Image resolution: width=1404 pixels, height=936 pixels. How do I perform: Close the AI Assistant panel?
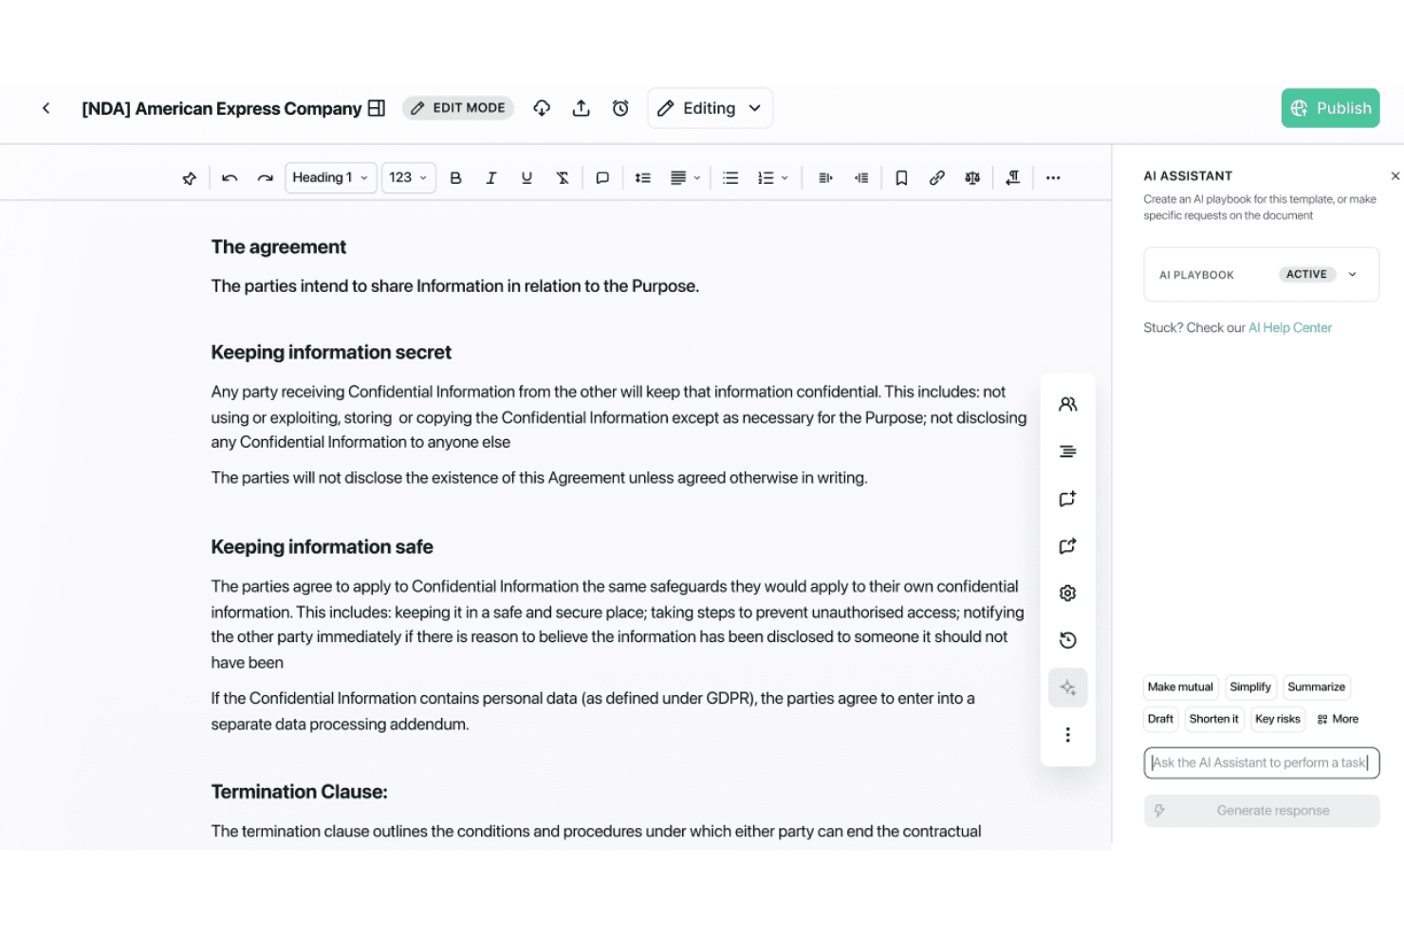coord(1395,176)
